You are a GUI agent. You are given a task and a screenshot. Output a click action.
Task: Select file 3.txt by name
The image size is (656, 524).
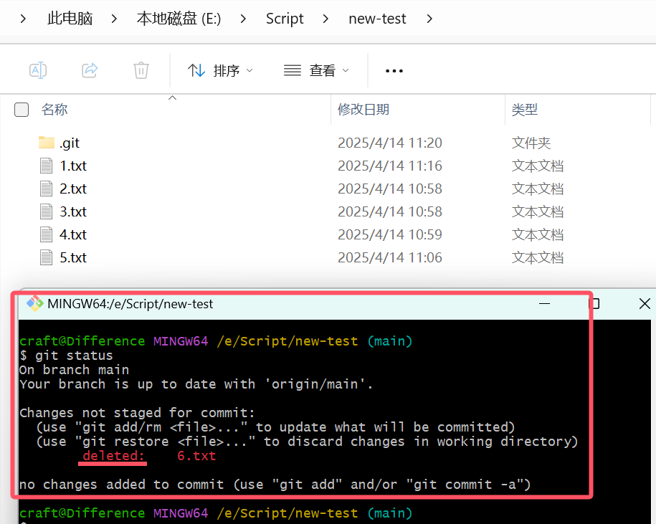coord(73,212)
